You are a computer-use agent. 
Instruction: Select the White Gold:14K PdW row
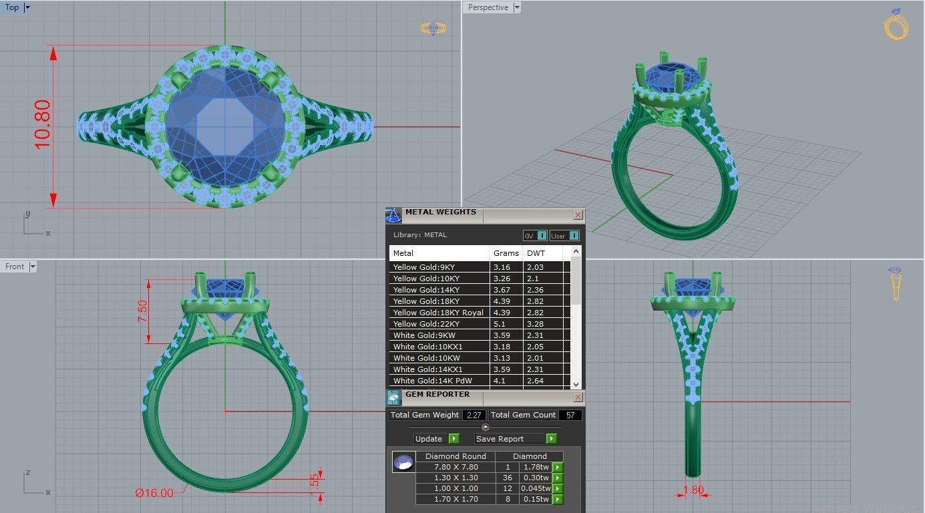[x=480, y=381]
